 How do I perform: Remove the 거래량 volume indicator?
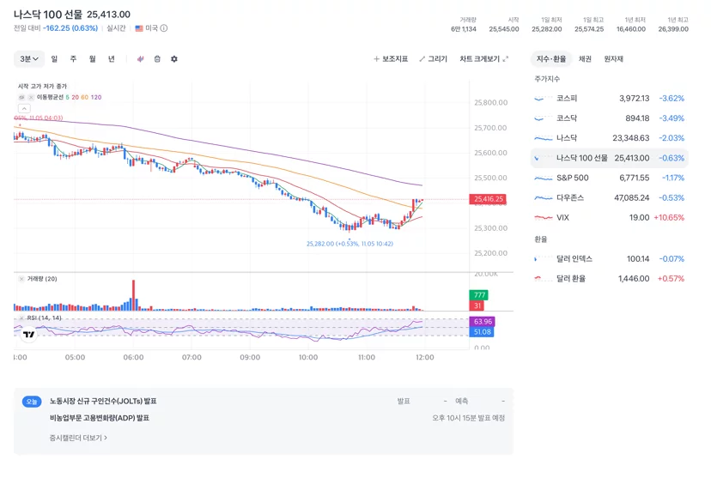pos(21,279)
